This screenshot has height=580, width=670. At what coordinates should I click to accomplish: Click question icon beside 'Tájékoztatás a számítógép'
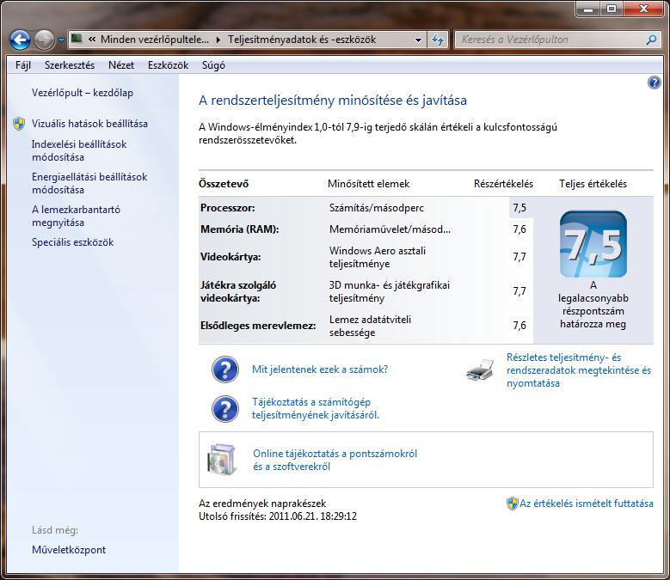(x=225, y=409)
